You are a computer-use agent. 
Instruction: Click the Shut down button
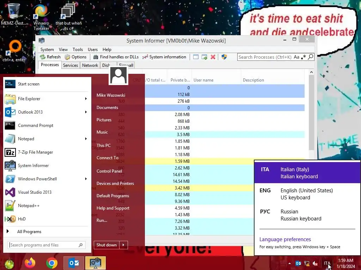106,245
